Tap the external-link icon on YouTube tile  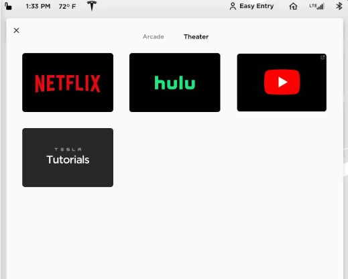tap(323, 58)
